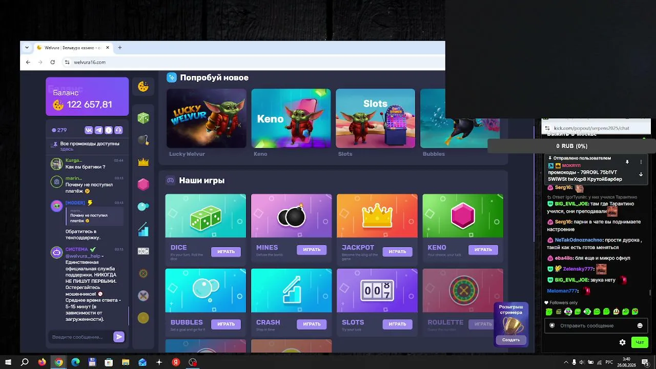Click the cookie icon atop the game sidebar
The height and width of the screenshot is (369, 656).
point(143,87)
